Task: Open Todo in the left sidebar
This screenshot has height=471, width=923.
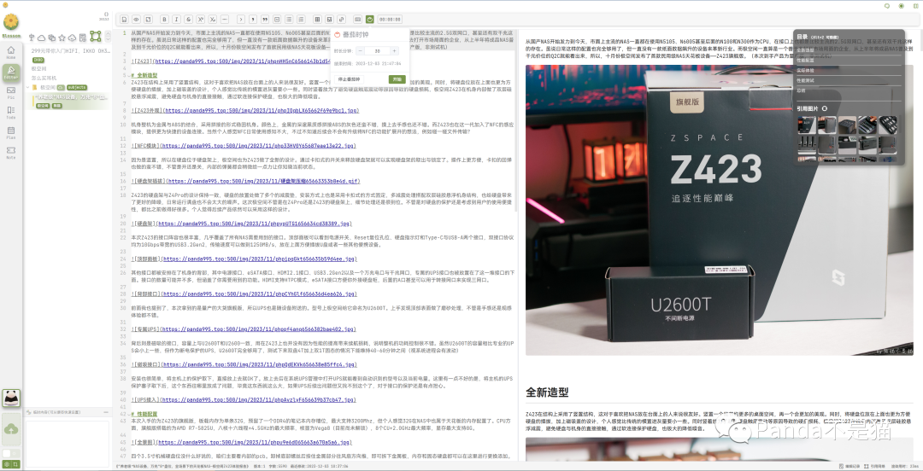Action: [x=10, y=113]
